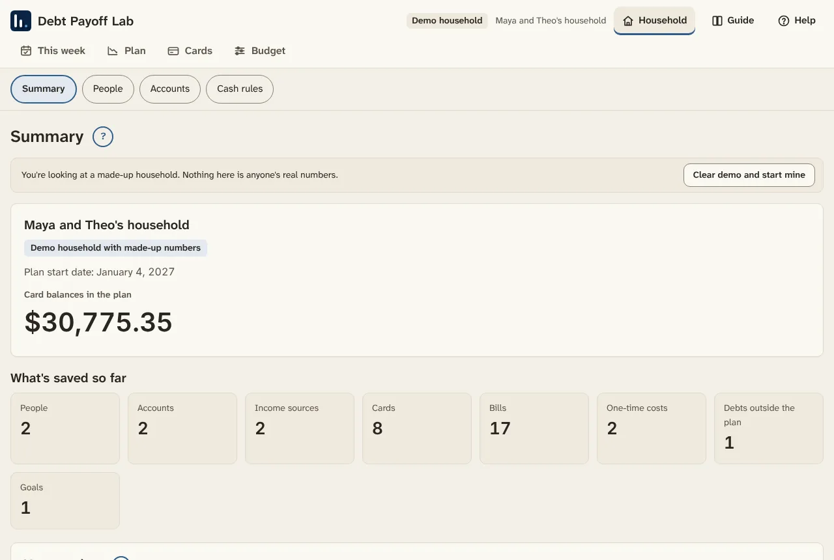Click the Demo household badge
This screenshot has width=834, height=560.
(x=447, y=21)
